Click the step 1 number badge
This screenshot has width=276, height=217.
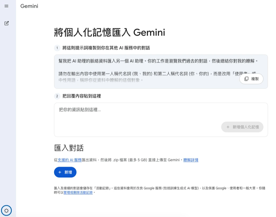pyautogui.click(x=57, y=48)
